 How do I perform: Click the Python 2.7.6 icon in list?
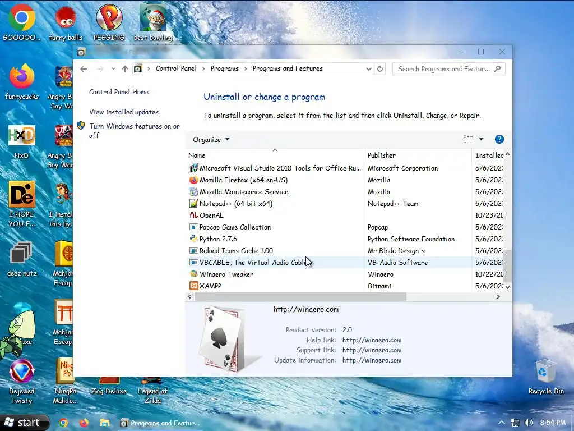(193, 239)
